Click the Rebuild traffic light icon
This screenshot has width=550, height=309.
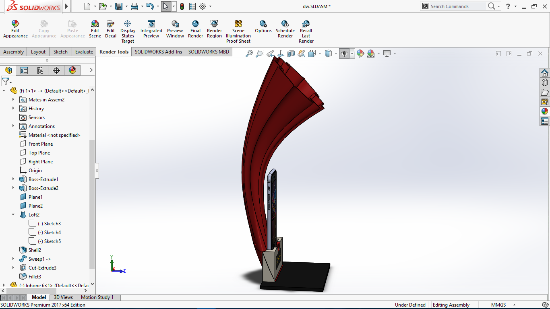point(182,6)
